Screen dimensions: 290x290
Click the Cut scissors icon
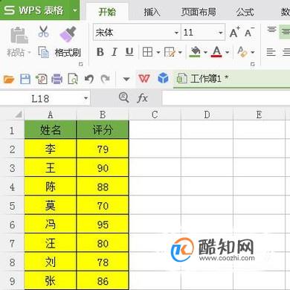point(43,32)
